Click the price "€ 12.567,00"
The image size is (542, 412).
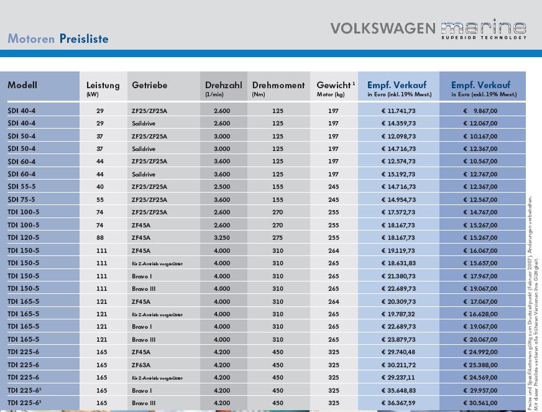click(x=480, y=199)
